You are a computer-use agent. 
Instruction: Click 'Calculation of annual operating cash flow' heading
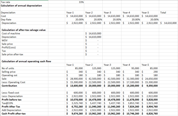[x=26, y=62]
